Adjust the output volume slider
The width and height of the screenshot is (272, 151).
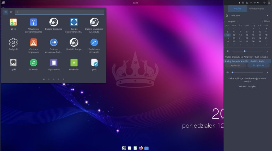point(248,51)
